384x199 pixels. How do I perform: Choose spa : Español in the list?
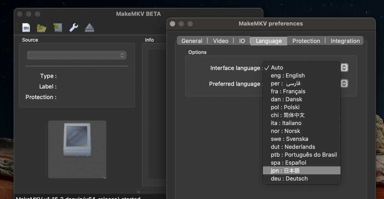click(301, 163)
